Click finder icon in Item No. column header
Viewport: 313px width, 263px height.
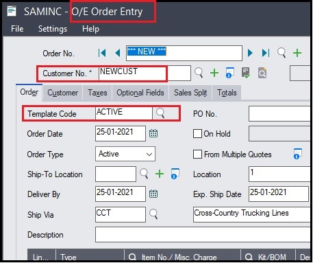pyautogui.click(x=132, y=257)
